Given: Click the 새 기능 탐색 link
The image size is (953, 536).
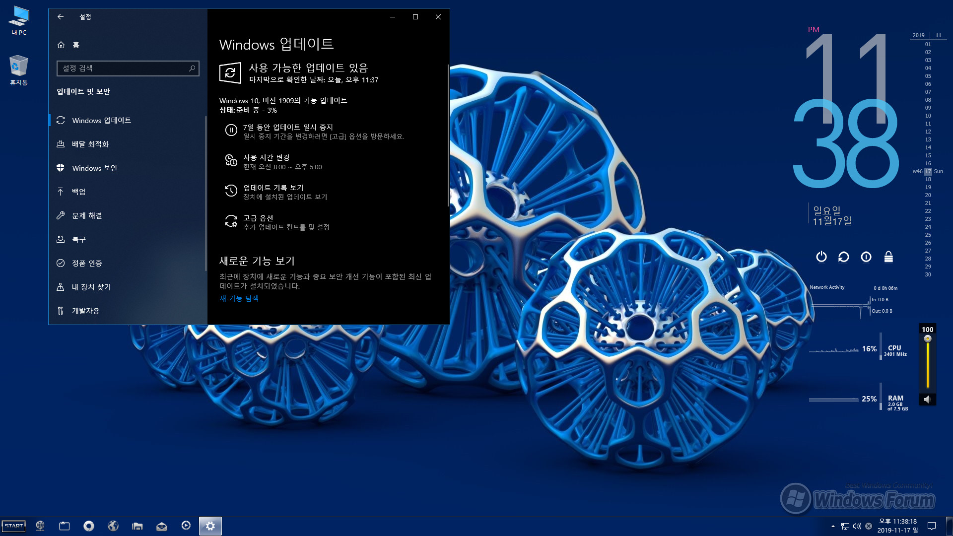Looking at the screenshot, I should pyautogui.click(x=239, y=298).
